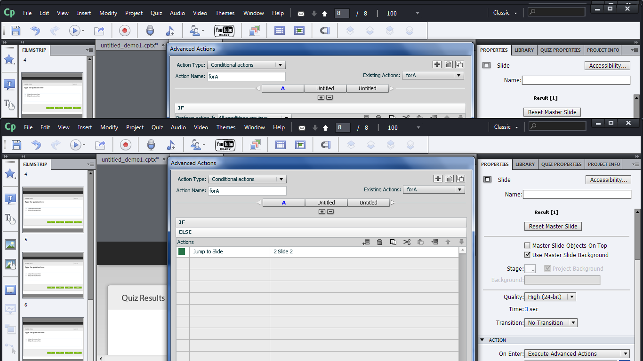Click the Move Down arrow in Actions row
The width and height of the screenshot is (643, 361).
click(461, 242)
